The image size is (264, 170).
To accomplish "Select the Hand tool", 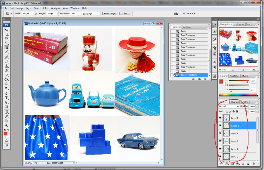I will pyautogui.click(x=6, y=121).
